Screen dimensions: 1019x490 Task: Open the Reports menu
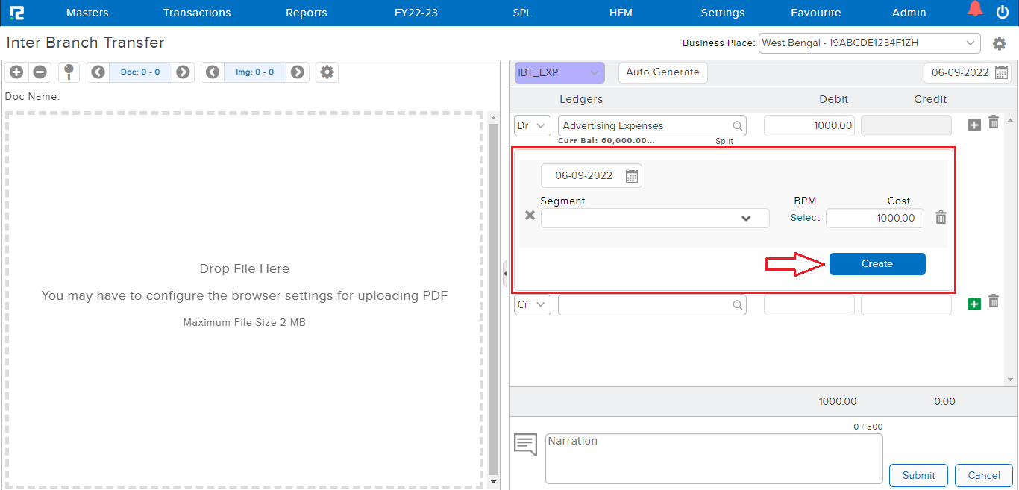click(x=307, y=13)
